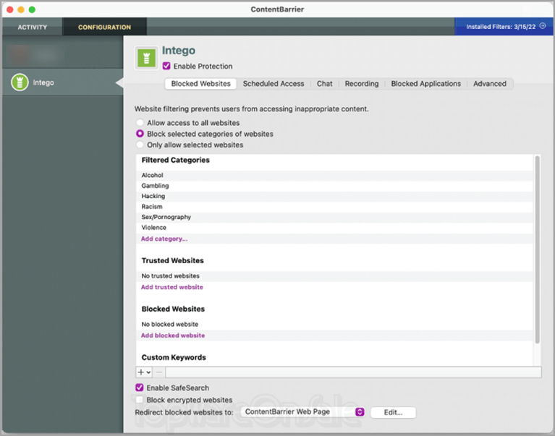Toggle the Enable SafeSearch checkbox

[x=140, y=388]
